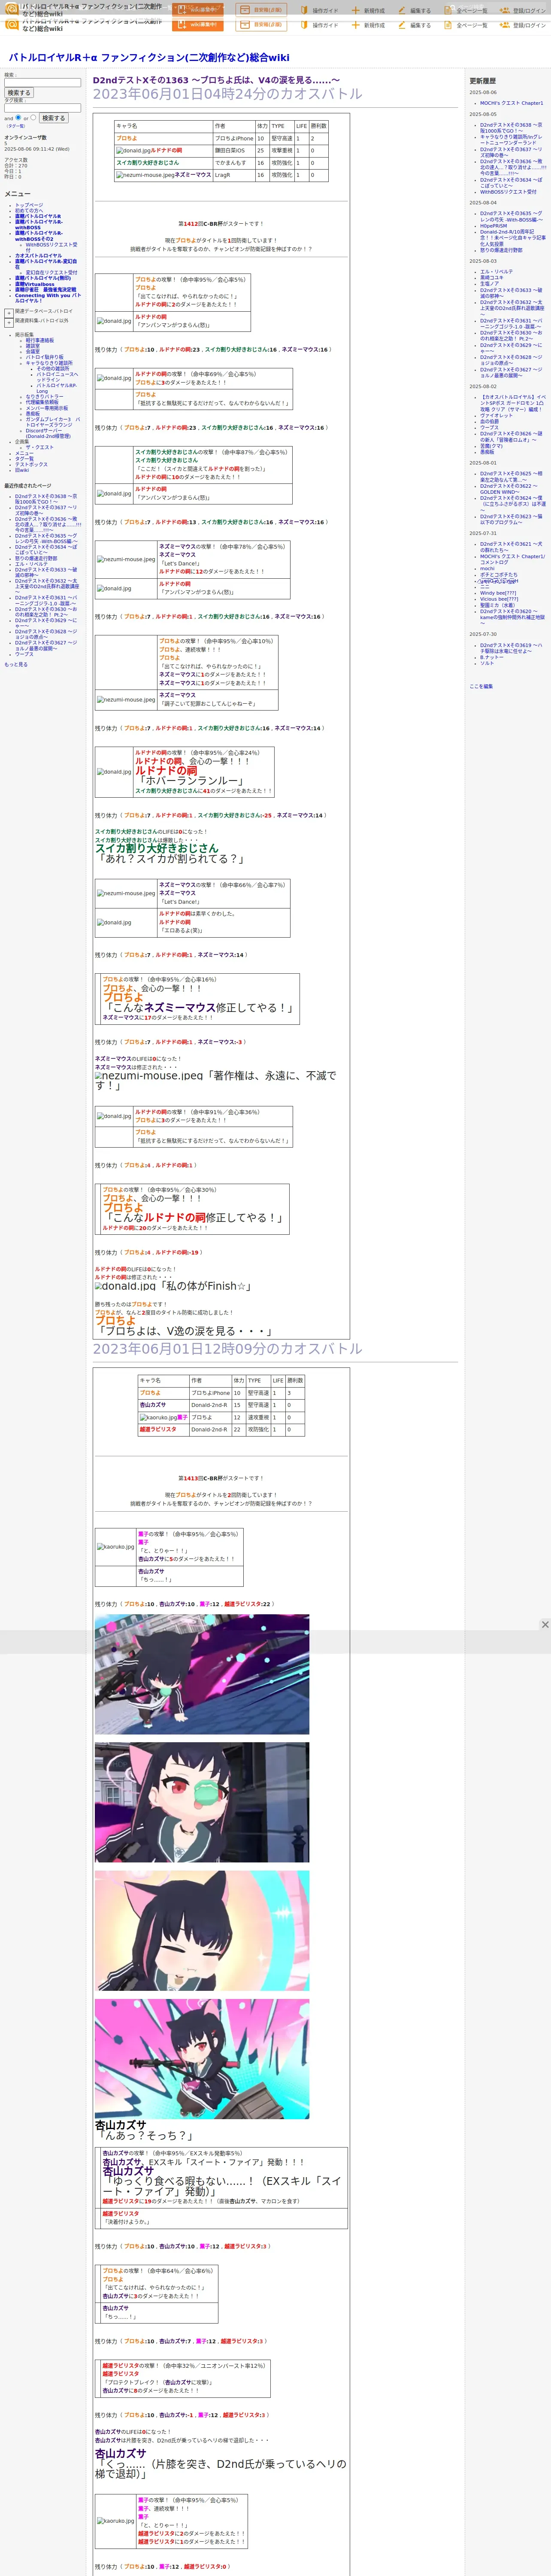Open MOCHI's クエスト Chapter1 under 2025-08-06
Screen dimensions: 551x2576
tap(511, 103)
